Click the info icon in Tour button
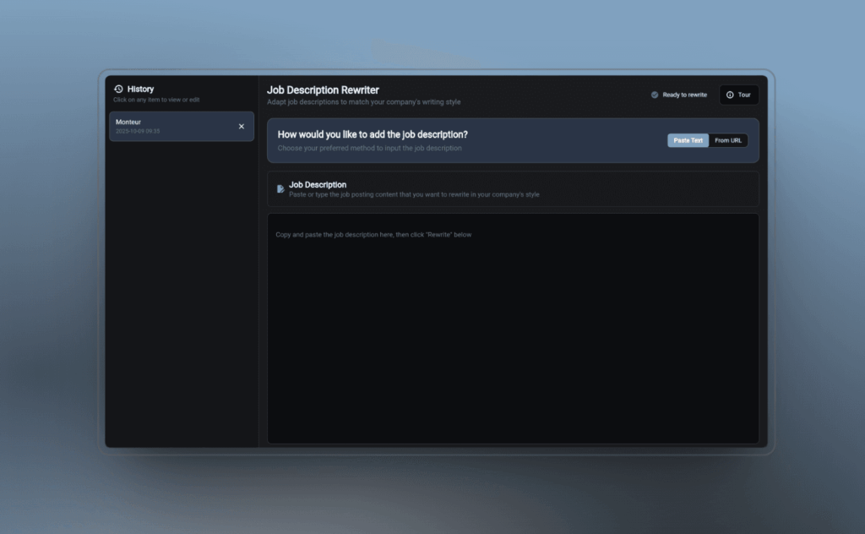The width and height of the screenshot is (865, 534). click(730, 95)
